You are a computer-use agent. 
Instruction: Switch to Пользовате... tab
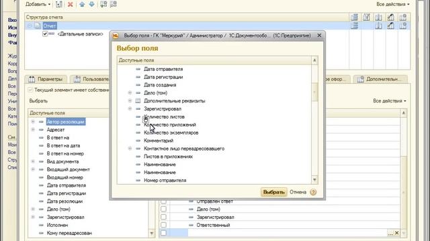[x=90, y=79]
